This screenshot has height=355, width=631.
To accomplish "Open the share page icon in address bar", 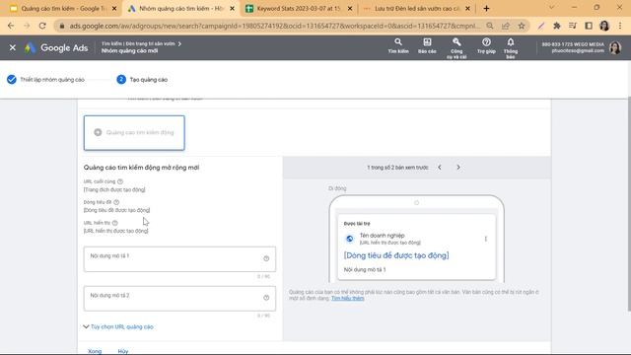I will tap(506, 26).
